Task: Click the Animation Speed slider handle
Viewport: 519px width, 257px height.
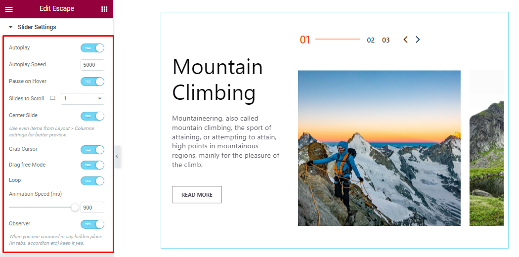Action: (x=75, y=208)
